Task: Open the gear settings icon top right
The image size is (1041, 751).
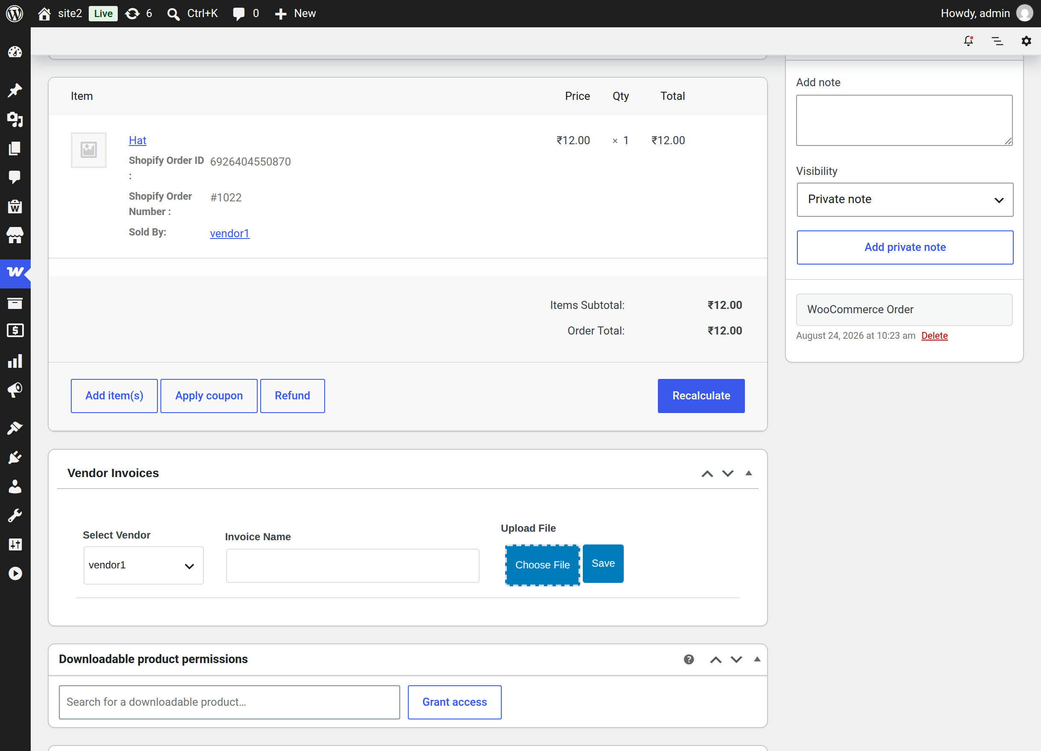Action: tap(1026, 41)
